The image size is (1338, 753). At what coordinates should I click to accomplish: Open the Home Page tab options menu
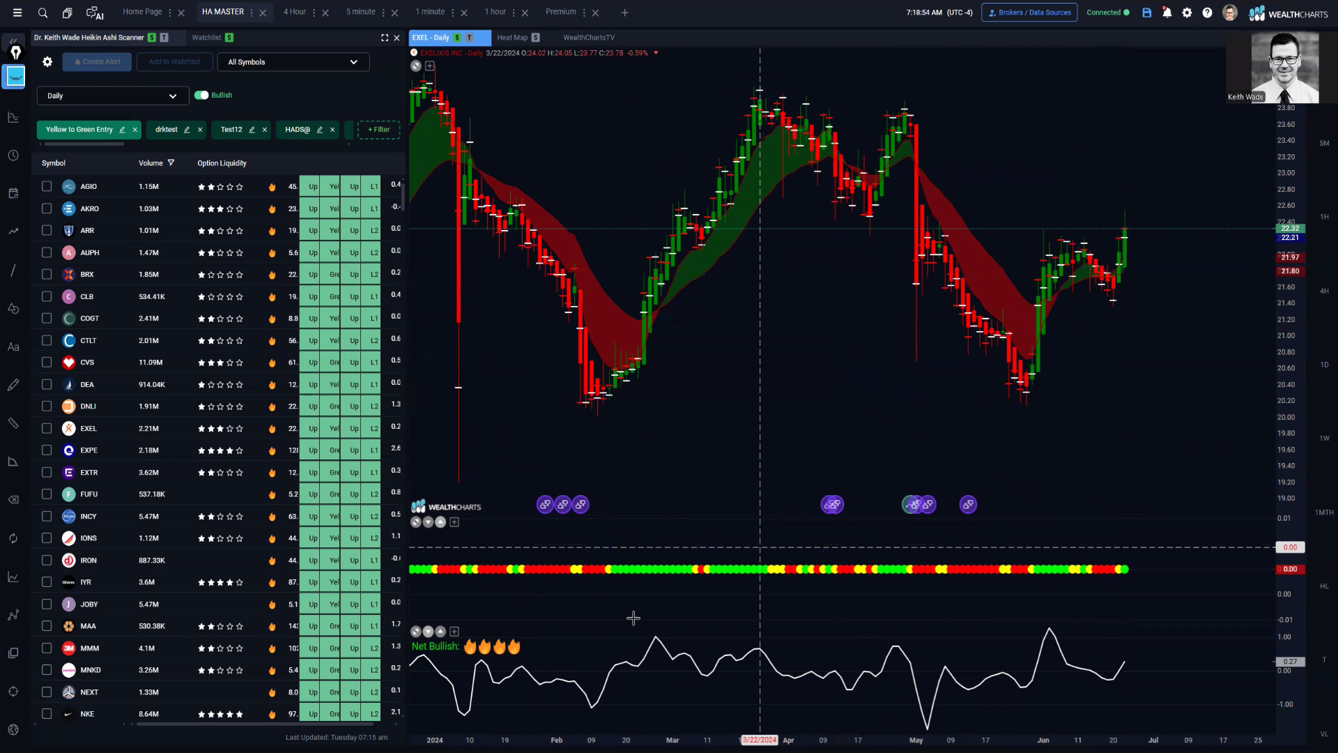pos(170,13)
